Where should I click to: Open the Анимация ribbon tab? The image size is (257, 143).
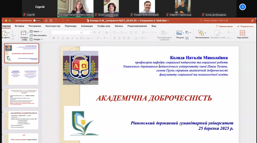[x=87, y=26]
